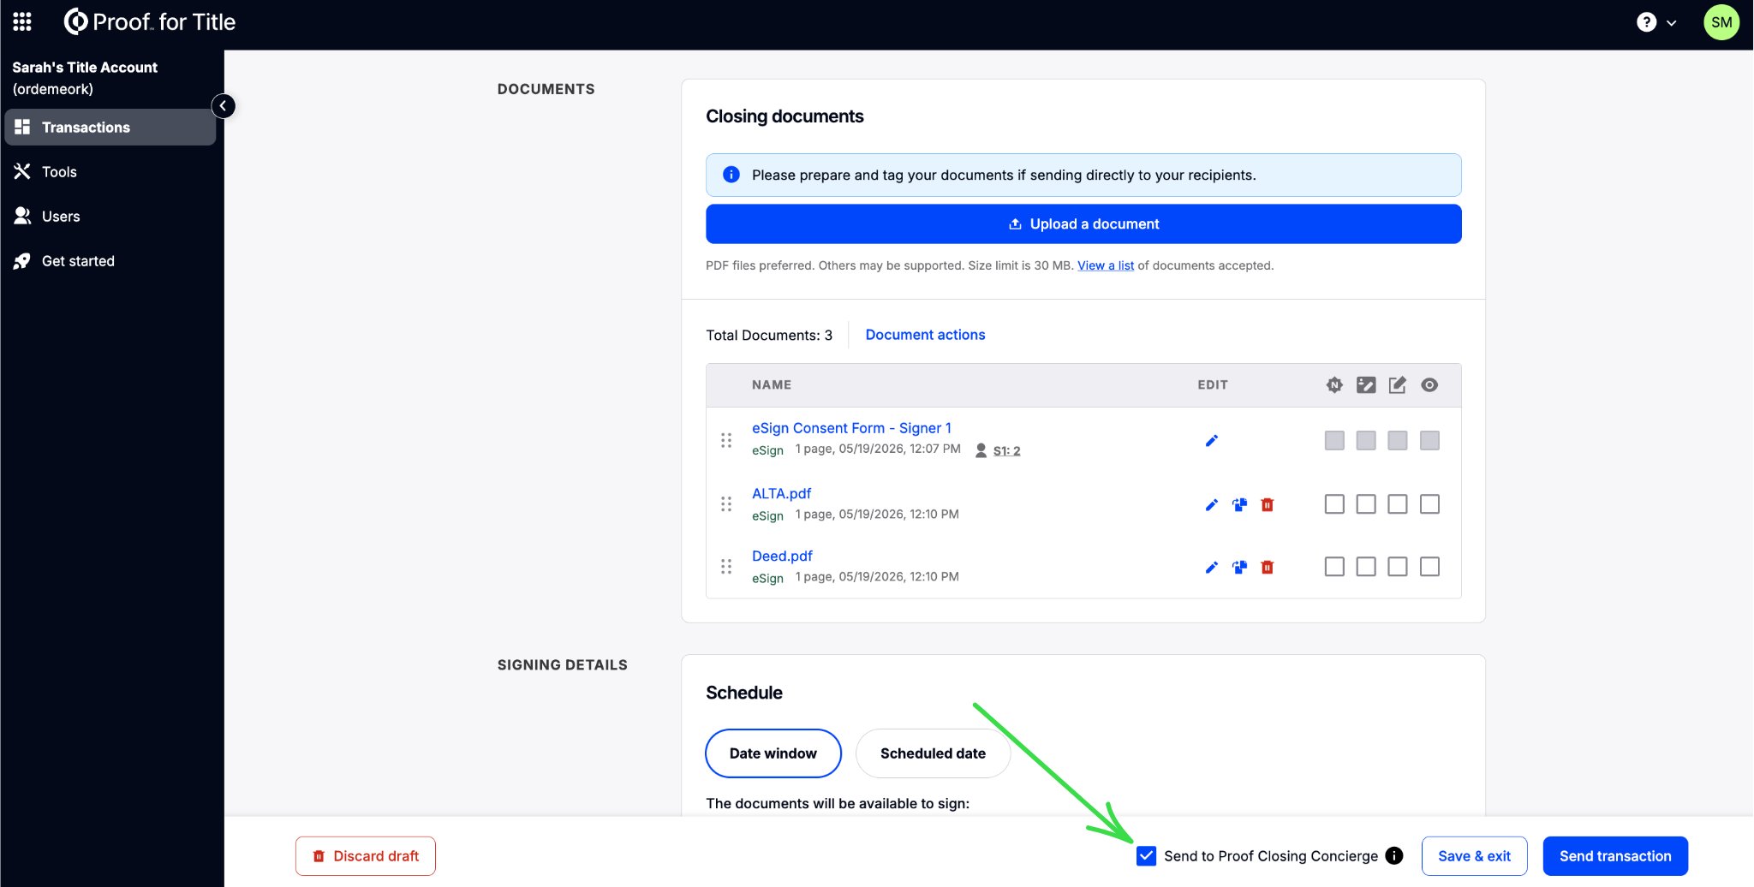Select the Date window schedule option

point(773,753)
